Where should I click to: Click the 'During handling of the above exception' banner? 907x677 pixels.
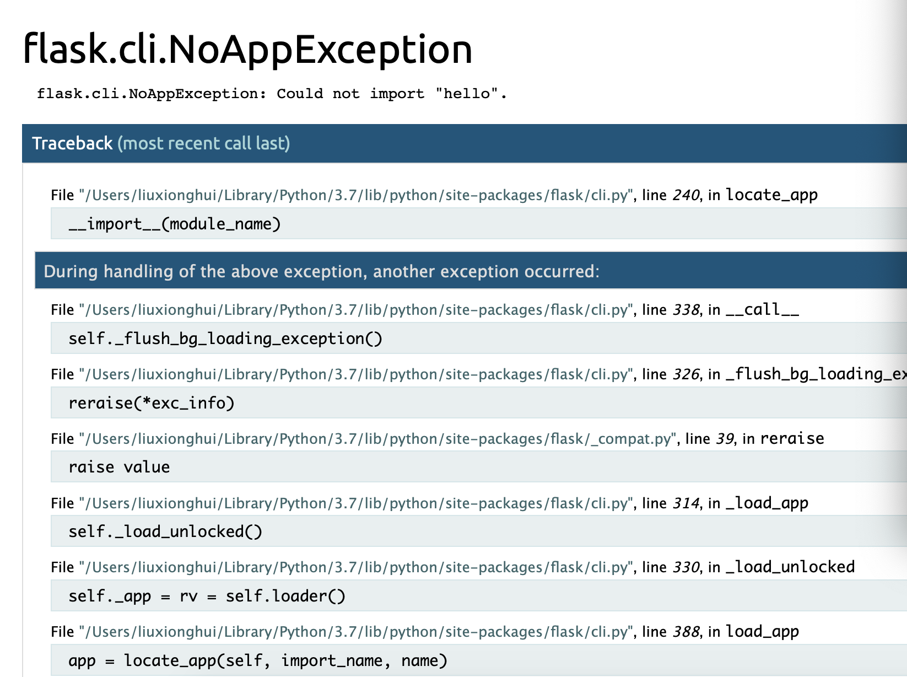[471, 271]
